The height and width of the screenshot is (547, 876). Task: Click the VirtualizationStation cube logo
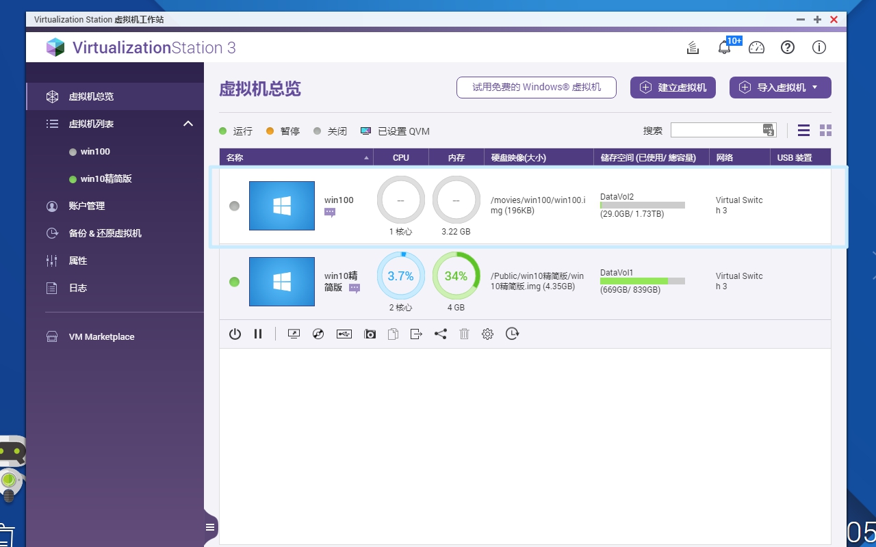tap(55, 47)
